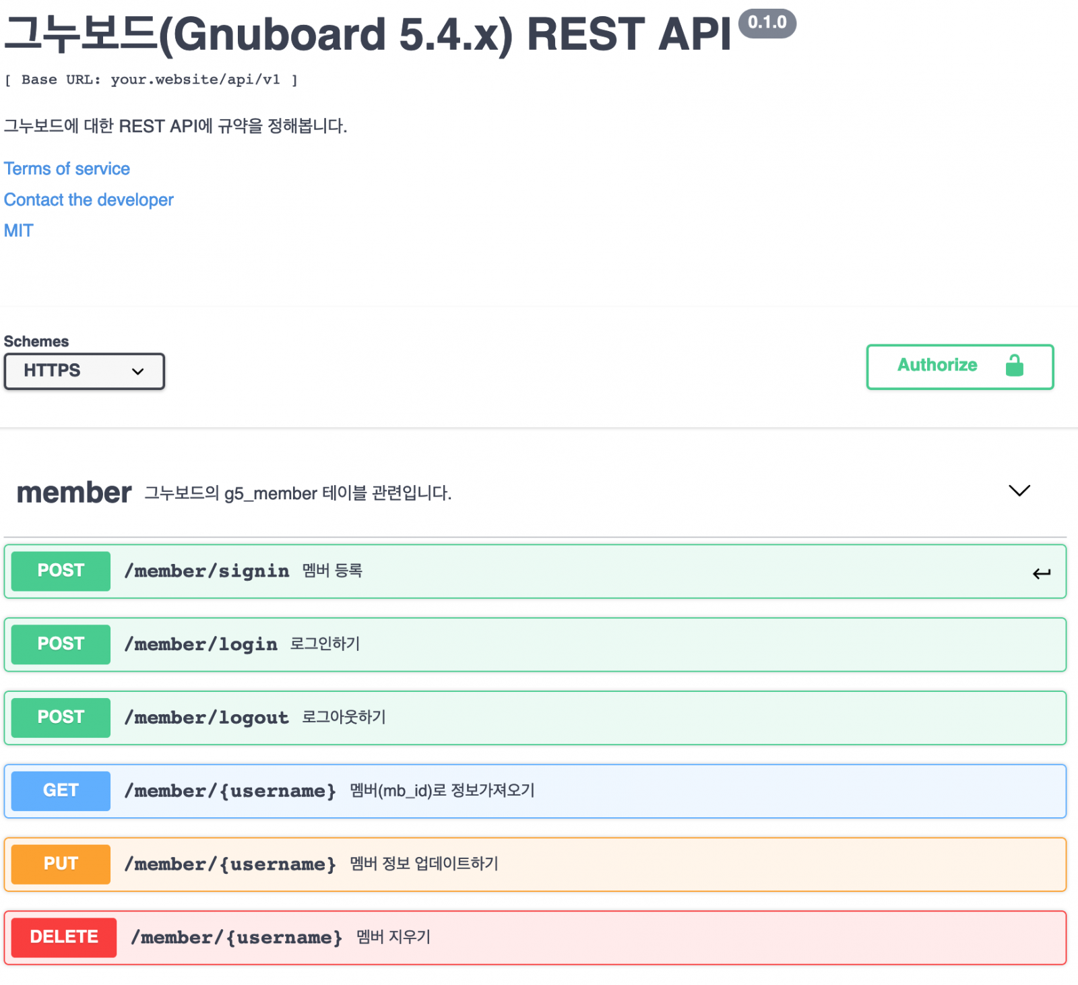This screenshot has width=1078, height=985.
Task: Click the '멤버 지우기' summary text
Action: click(x=393, y=937)
